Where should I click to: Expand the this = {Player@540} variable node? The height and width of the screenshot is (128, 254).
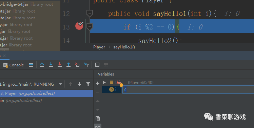[104, 83]
